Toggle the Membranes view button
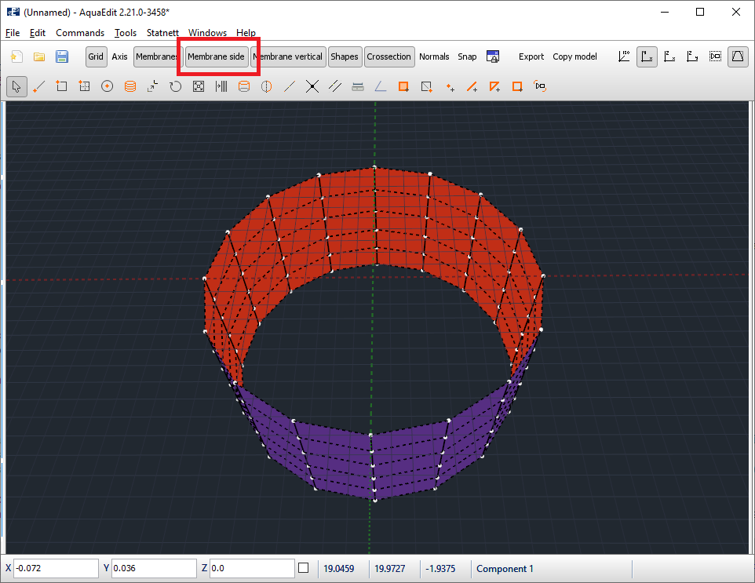755x583 pixels. tap(156, 56)
